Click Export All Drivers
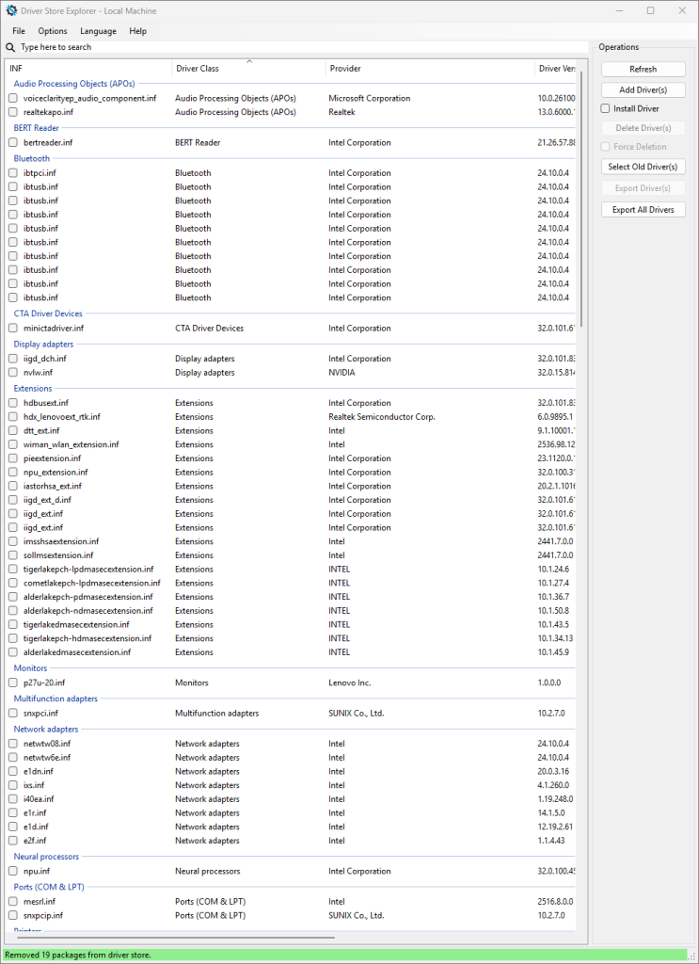 (643, 209)
